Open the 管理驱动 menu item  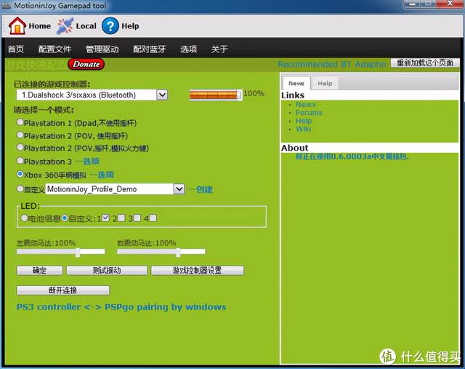point(102,49)
